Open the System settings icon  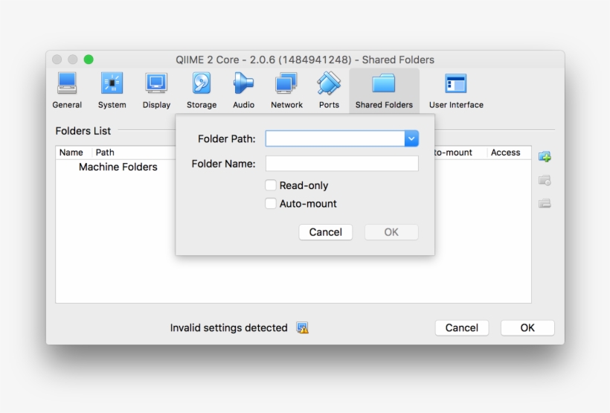coord(112,83)
